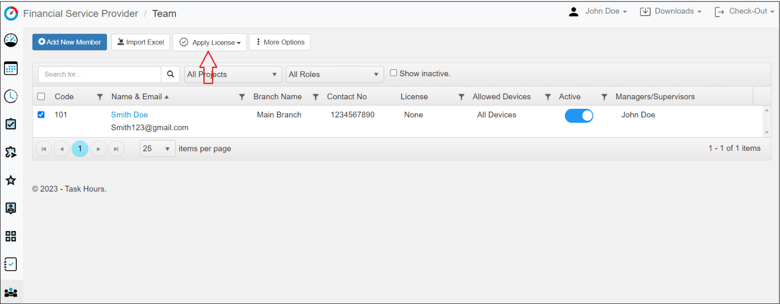Click the Team breadcrumb title

click(164, 14)
